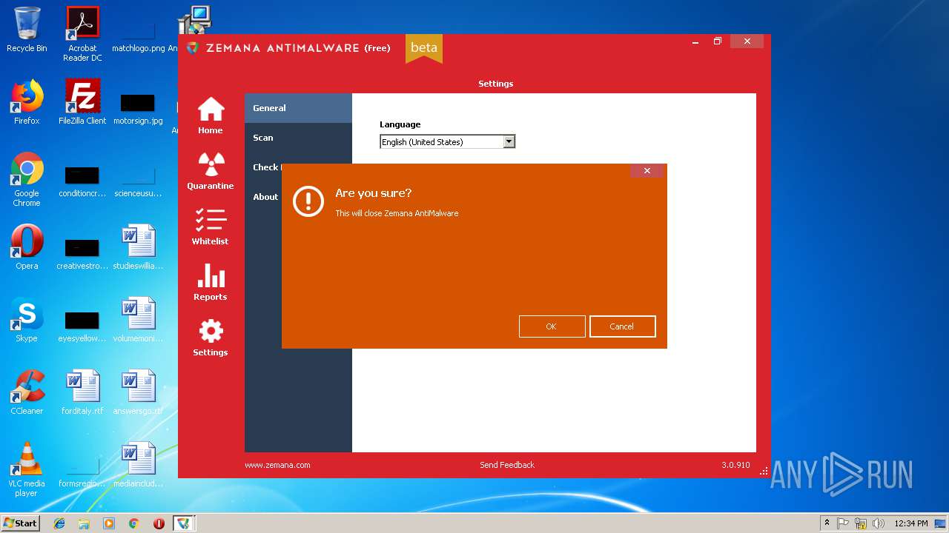Select the Scan settings tab
The image size is (949, 533).
pos(298,138)
